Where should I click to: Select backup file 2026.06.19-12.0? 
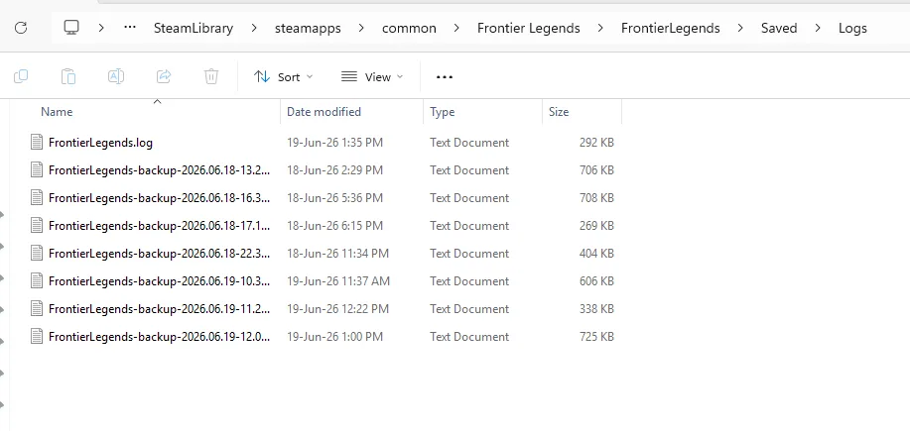pyautogui.click(x=159, y=337)
